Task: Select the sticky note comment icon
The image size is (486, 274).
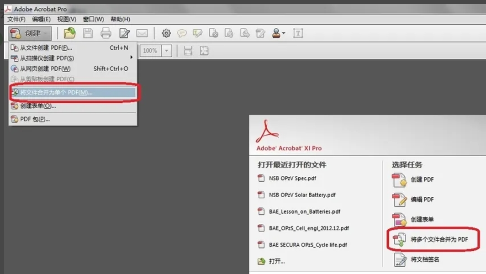Action: click(182, 33)
